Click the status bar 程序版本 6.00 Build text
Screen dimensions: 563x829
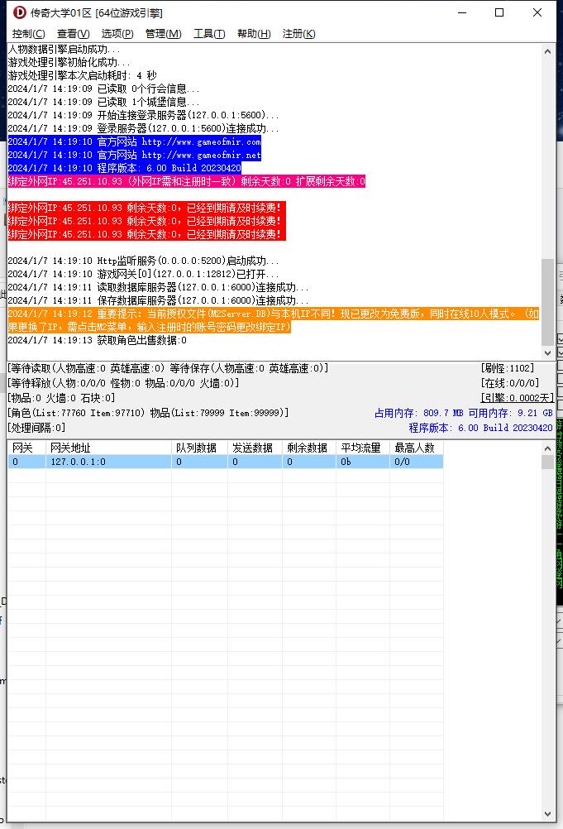coord(480,429)
